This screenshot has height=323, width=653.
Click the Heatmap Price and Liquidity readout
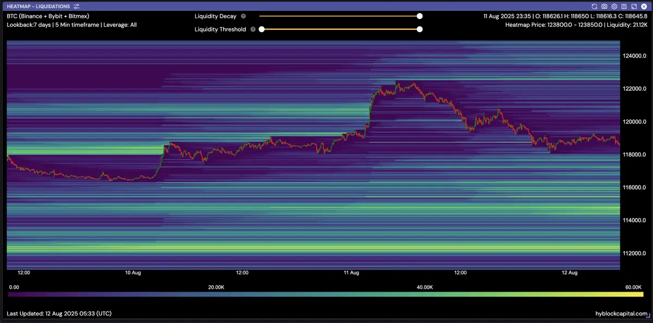pos(576,25)
